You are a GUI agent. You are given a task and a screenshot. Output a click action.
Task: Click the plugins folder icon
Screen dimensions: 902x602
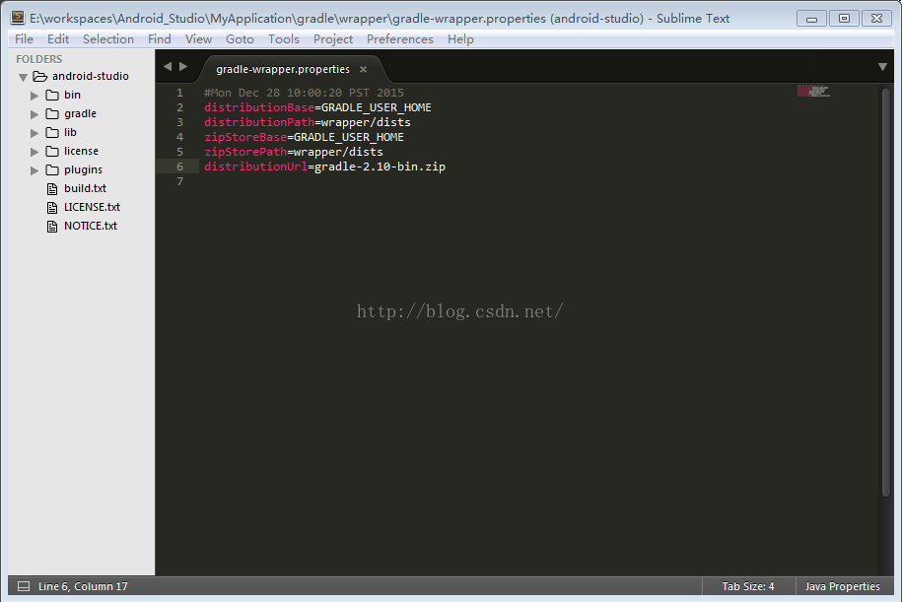(52, 169)
